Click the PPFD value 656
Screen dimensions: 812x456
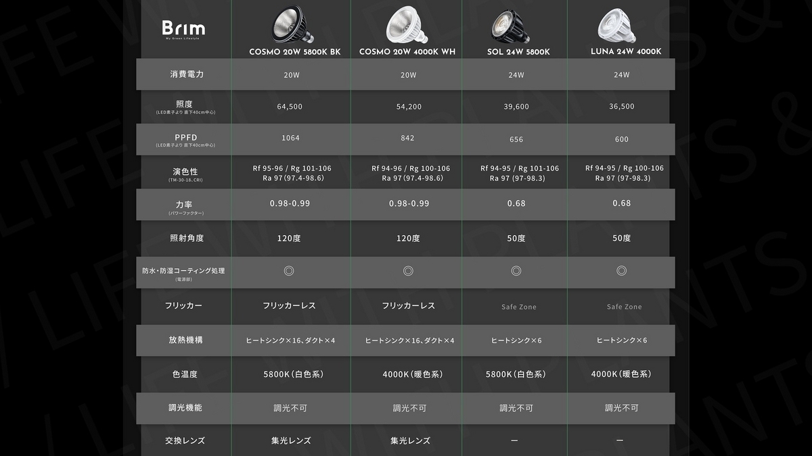click(x=516, y=139)
